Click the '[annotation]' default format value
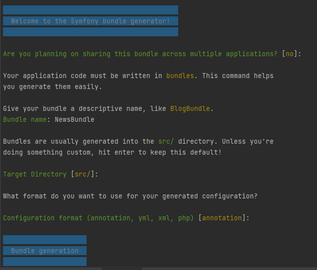 point(222,218)
